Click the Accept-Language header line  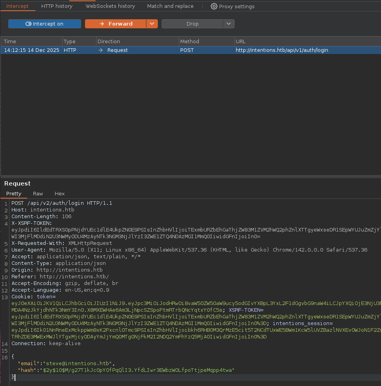pos(60,290)
